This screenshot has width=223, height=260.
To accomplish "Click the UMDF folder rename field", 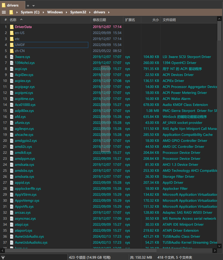I will click(51, 45).
